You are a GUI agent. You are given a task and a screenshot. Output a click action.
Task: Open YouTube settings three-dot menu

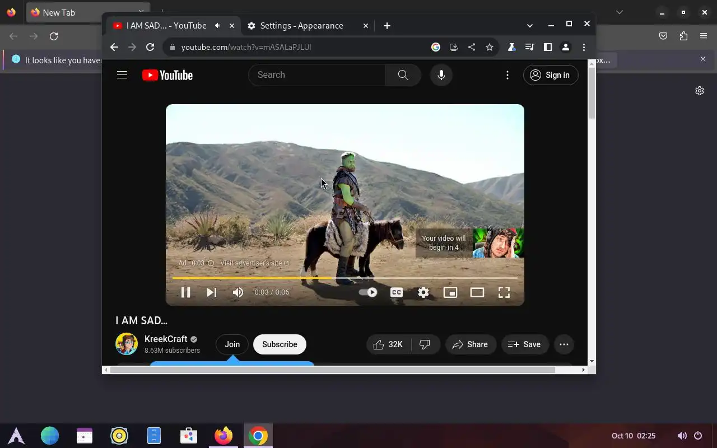point(508,75)
